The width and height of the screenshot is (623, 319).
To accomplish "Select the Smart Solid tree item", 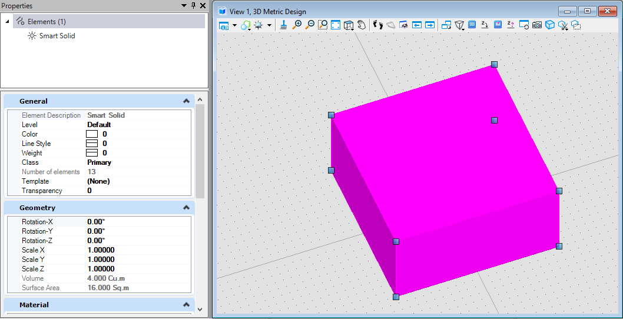I will tap(57, 36).
